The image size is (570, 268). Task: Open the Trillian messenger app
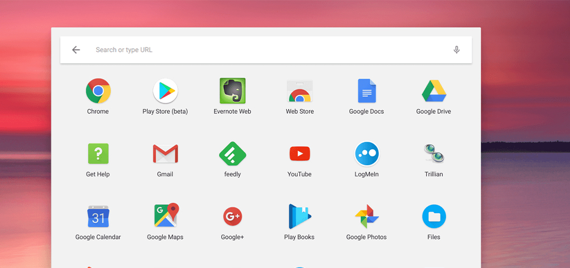tap(434, 154)
